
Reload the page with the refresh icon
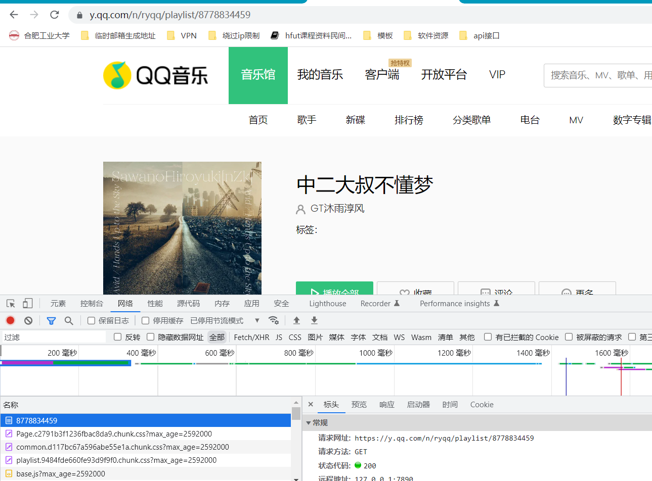tap(54, 15)
